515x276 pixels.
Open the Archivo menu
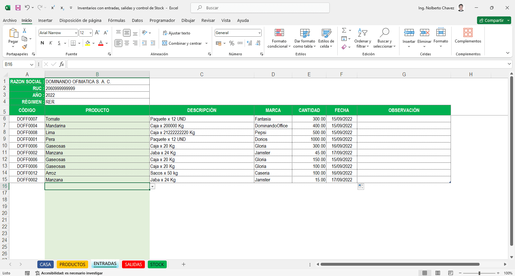pyautogui.click(x=10, y=20)
